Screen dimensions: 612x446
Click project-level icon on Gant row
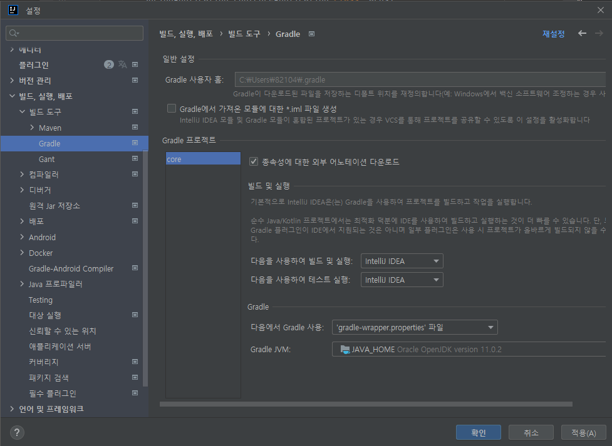135,159
